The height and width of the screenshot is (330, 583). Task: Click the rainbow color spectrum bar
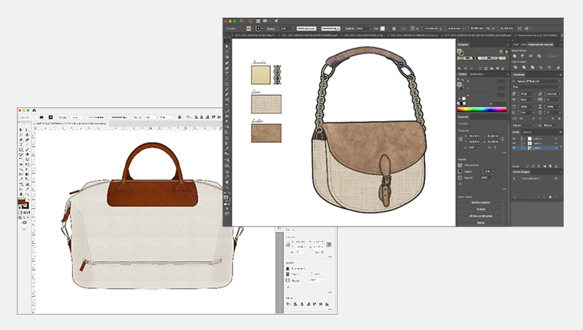click(x=481, y=110)
